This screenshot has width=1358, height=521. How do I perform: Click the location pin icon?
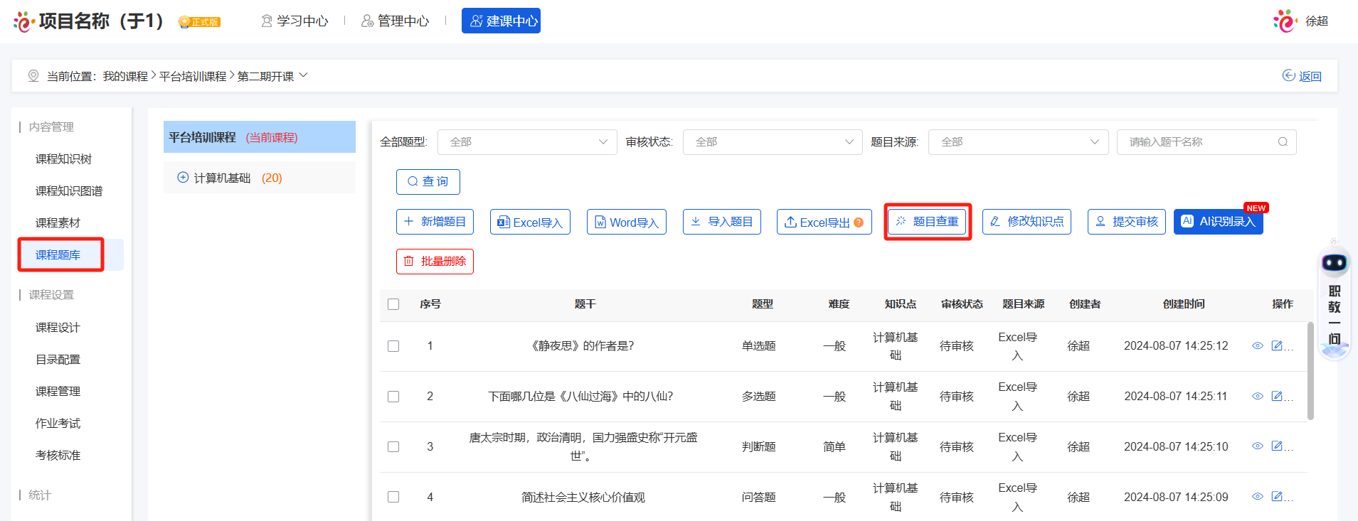(x=33, y=76)
